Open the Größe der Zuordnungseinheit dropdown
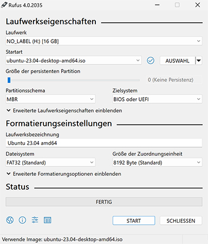This screenshot has height=244, width=208. pyautogui.click(x=157, y=163)
